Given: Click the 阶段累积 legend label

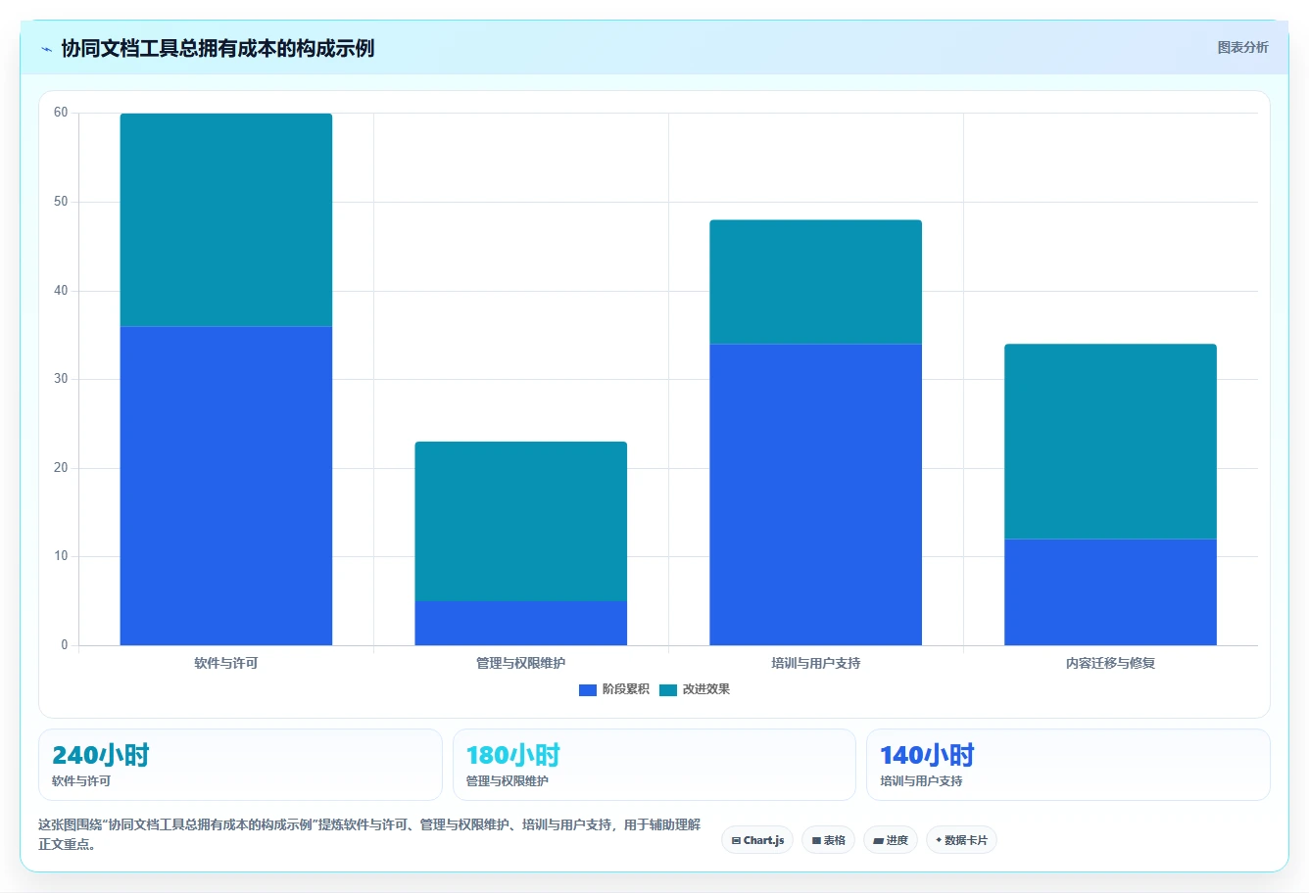Looking at the screenshot, I should tap(626, 689).
